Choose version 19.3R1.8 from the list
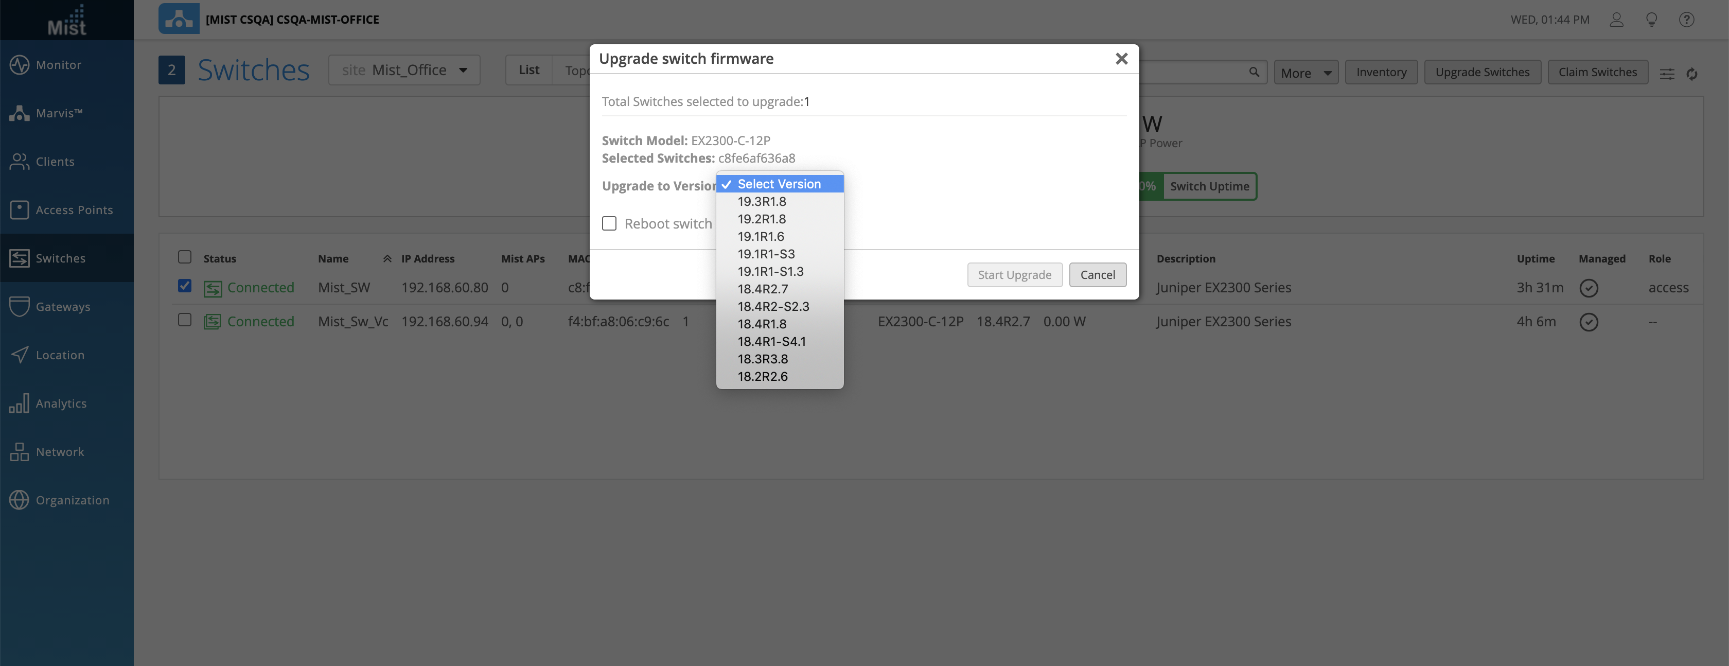1729x666 pixels. coord(762,201)
